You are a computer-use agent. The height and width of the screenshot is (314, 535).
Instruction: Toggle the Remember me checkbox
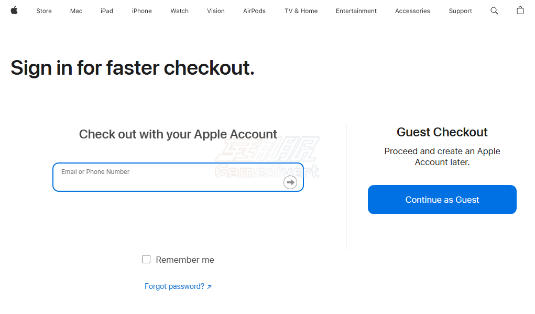click(x=146, y=259)
